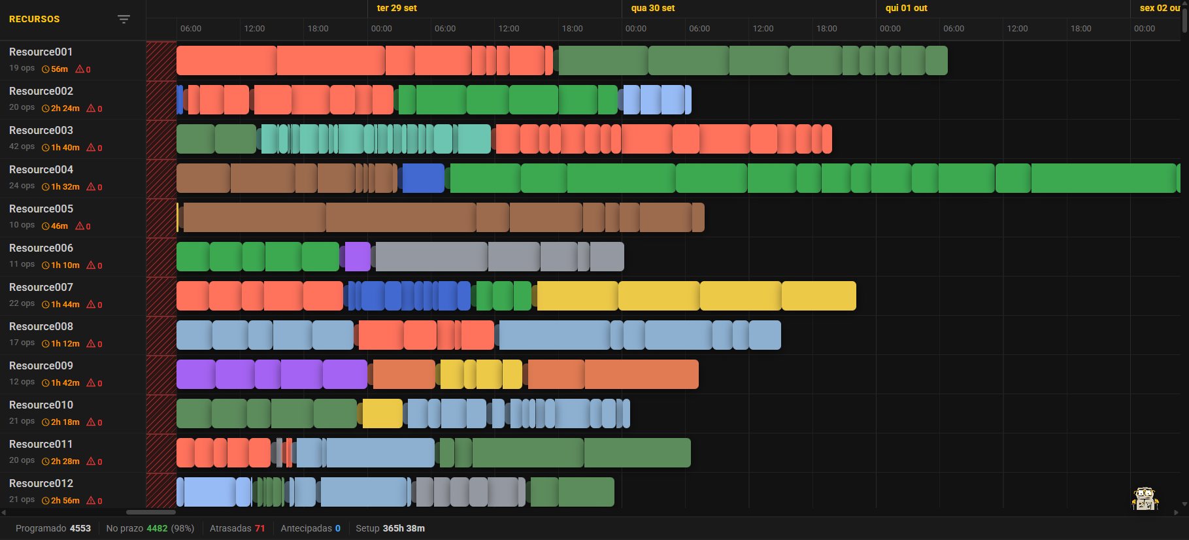Click the warning triangle for Resource005
The image size is (1189, 540).
pos(80,226)
